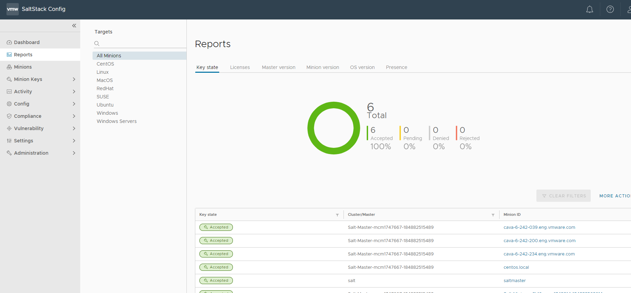
Task: Select the Linux target group
Action: click(102, 72)
